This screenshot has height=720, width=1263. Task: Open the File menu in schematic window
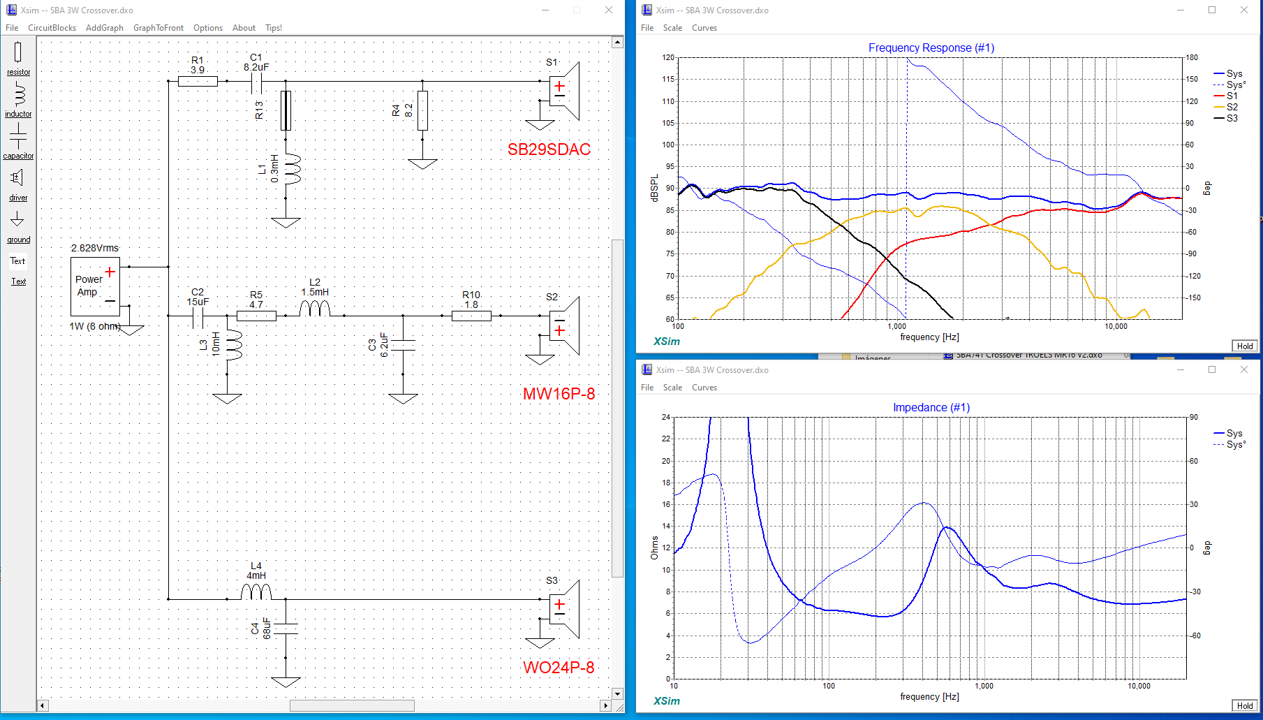tap(12, 28)
